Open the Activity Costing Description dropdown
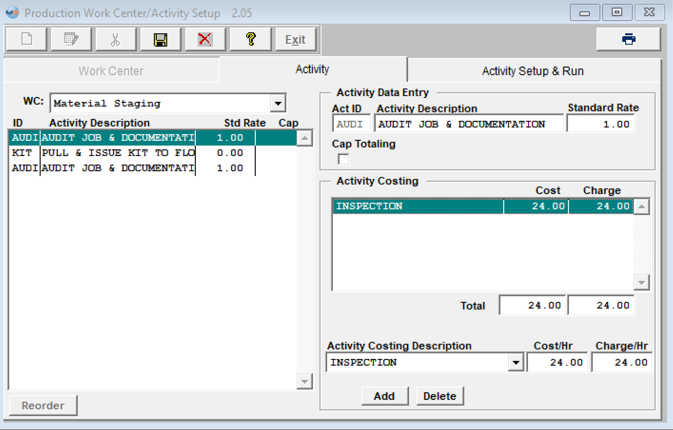Viewport: 673px width, 430px height. coord(516,362)
